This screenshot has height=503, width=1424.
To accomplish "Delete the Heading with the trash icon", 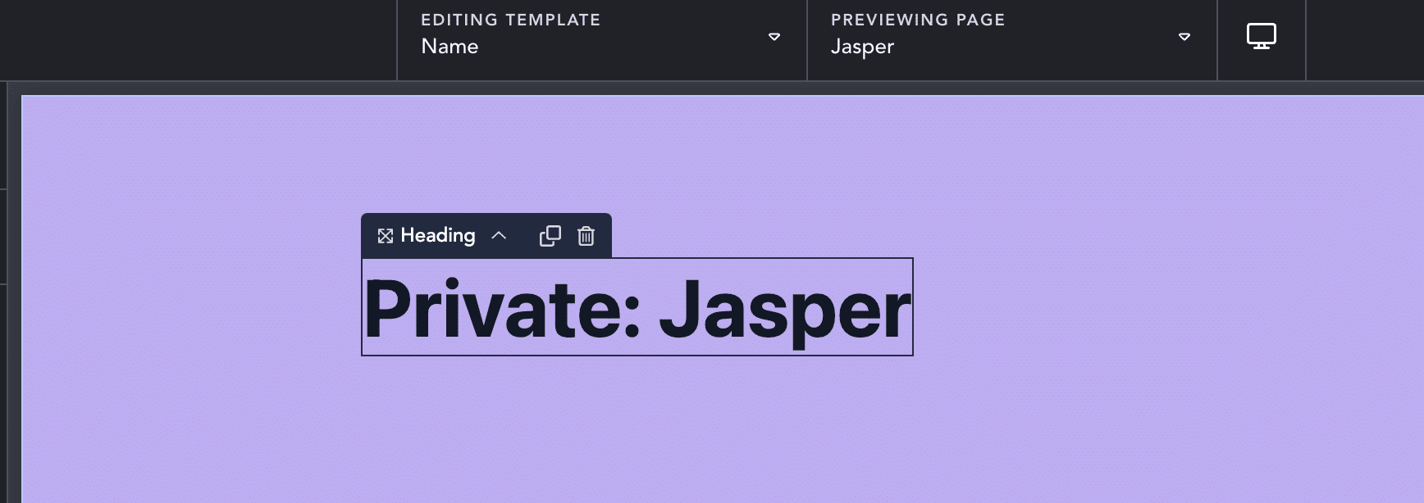I will [586, 236].
